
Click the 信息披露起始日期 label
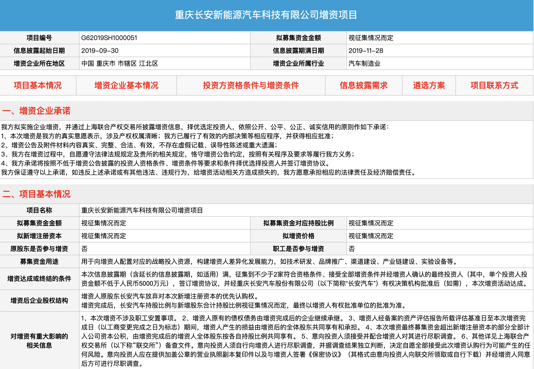[x=39, y=51]
